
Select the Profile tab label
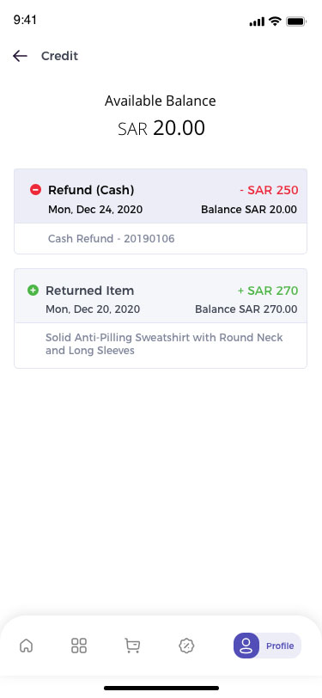[280, 646]
